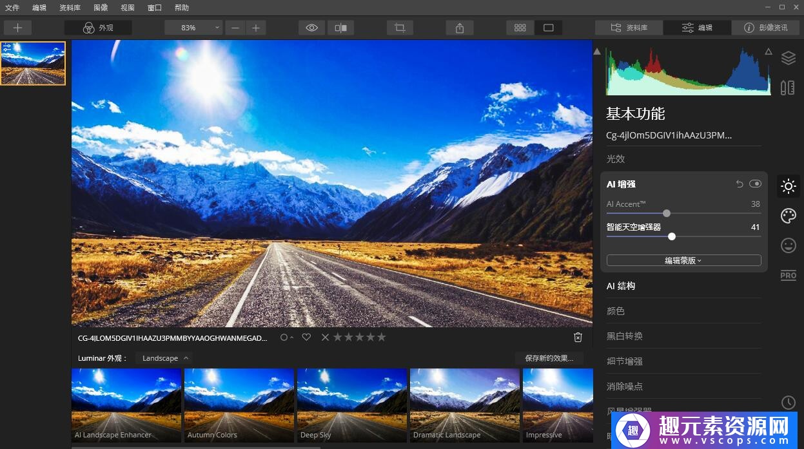Click the 保存新的效果 button
Image resolution: width=804 pixels, height=449 pixels.
549,358
